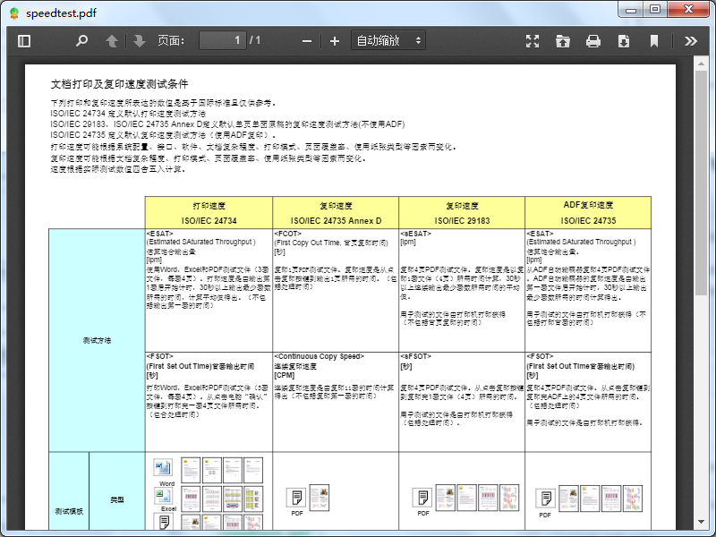Click the 测试模板 row label
716x537 pixels.
coord(69,511)
